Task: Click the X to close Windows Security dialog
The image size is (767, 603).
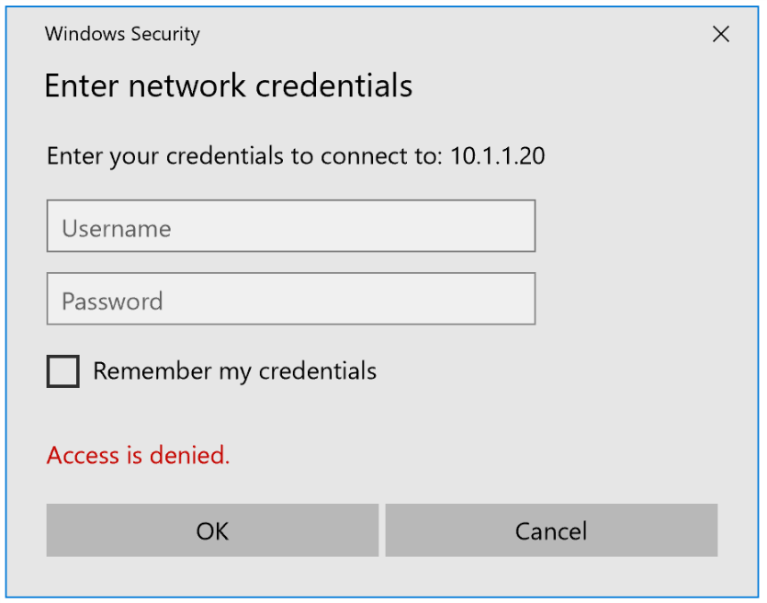Action: coord(721,34)
